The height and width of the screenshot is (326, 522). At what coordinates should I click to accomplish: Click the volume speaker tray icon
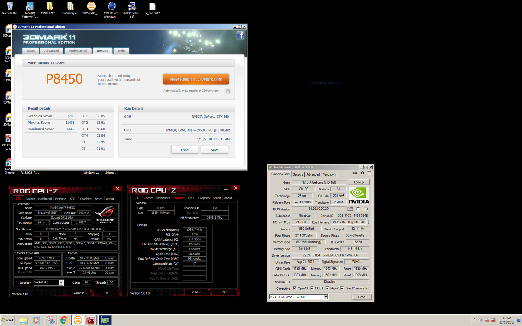click(480, 320)
